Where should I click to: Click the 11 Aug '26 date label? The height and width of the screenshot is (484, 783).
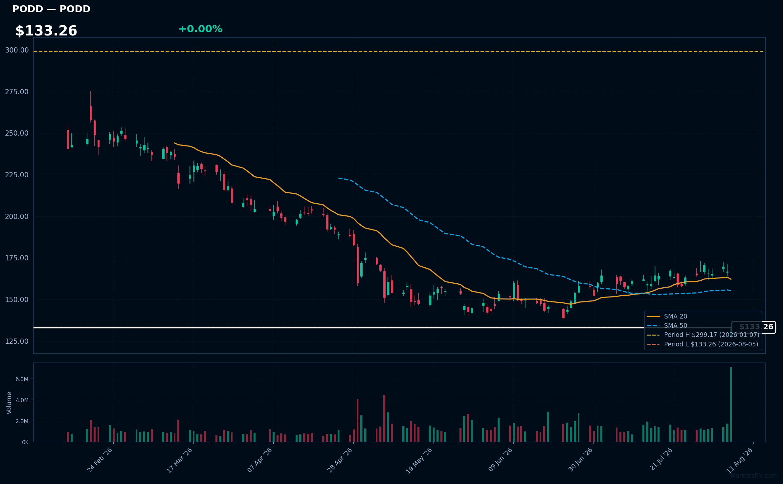point(739,460)
